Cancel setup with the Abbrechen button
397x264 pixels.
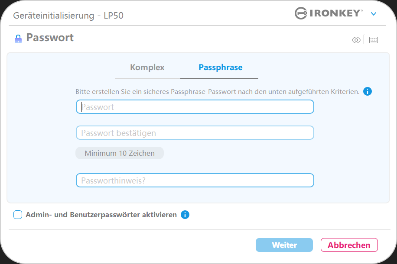(x=349, y=245)
